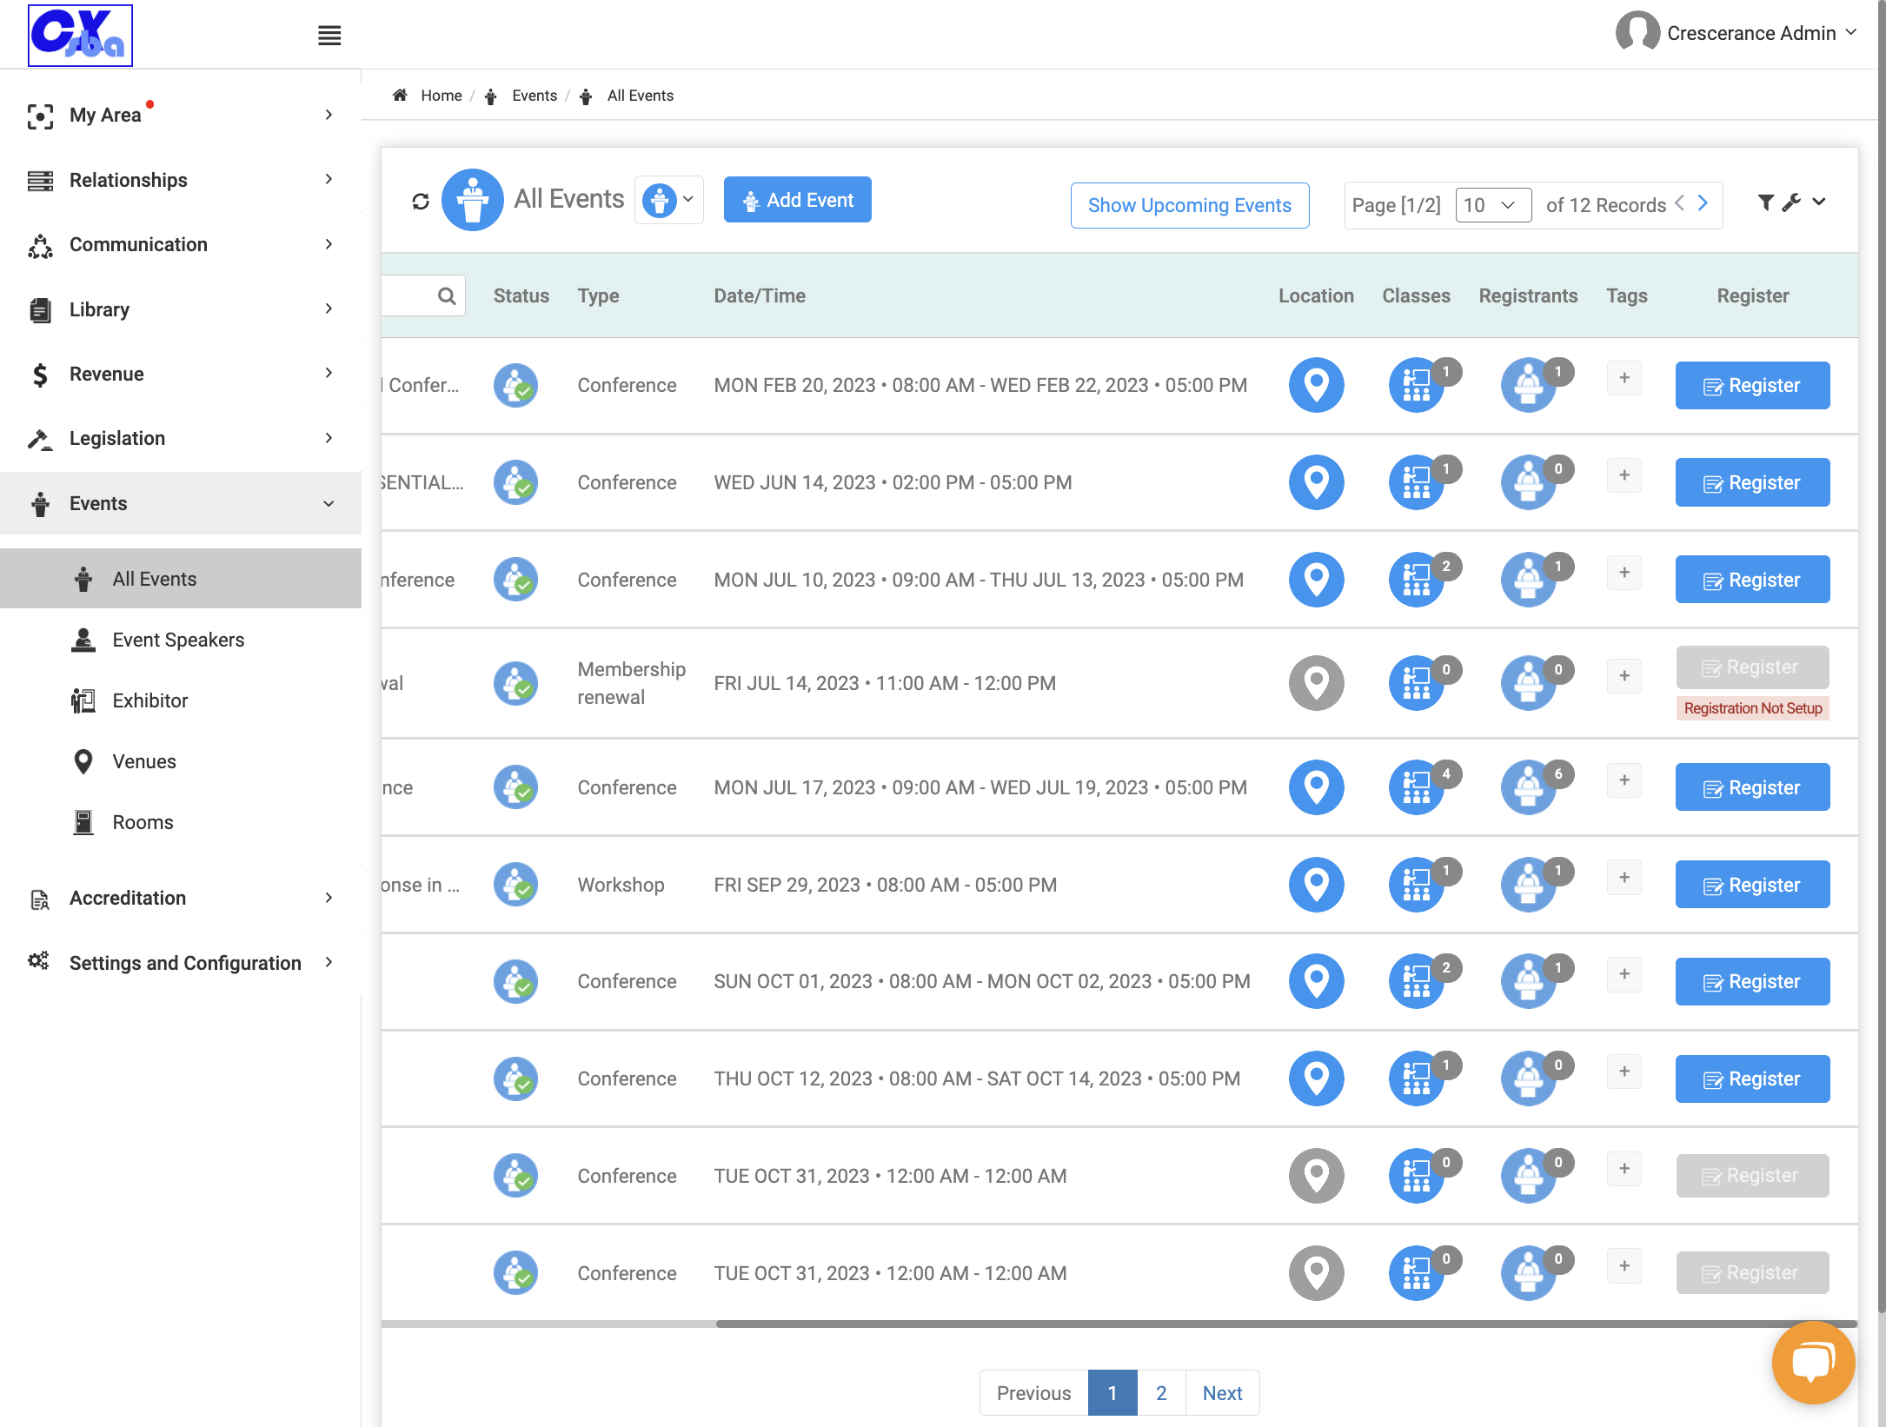1886x1427 pixels.
Task: Open chat bubble widget
Action: pos(1813,1362)
